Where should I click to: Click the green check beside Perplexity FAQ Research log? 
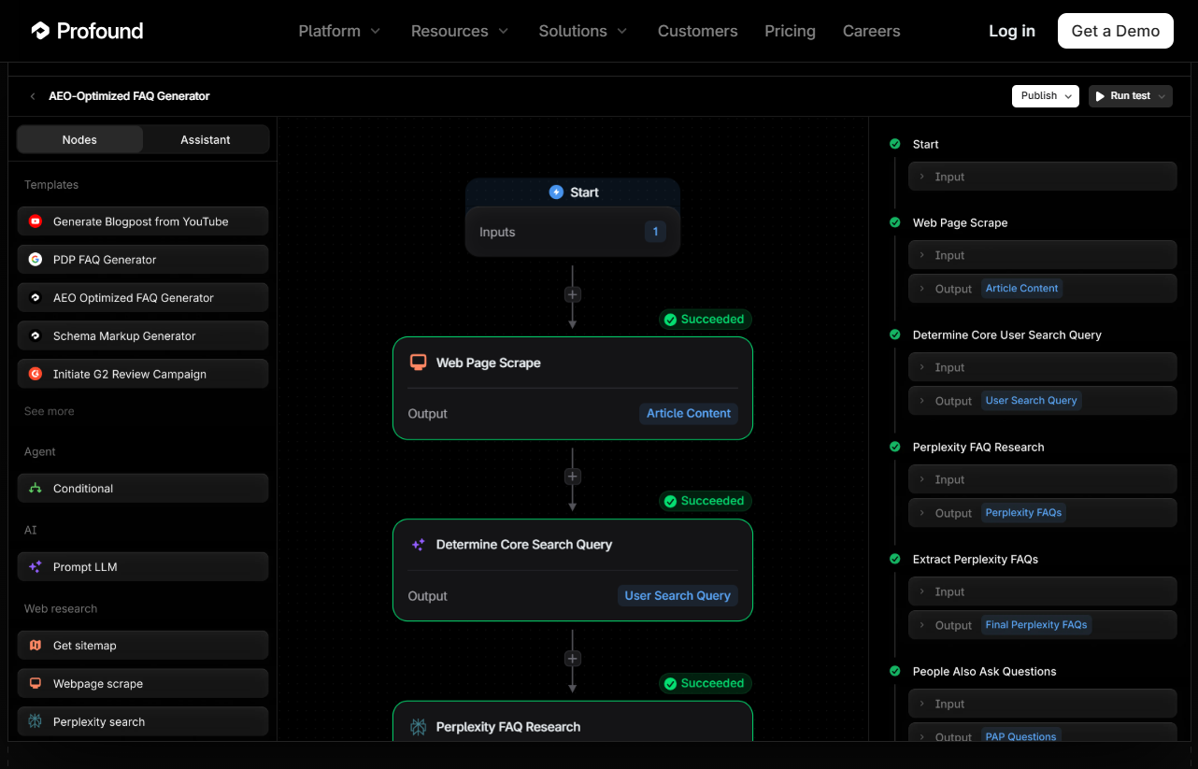894,447
